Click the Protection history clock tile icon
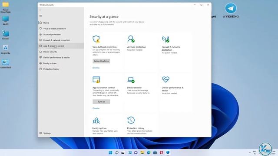 (x=131, y=120)
